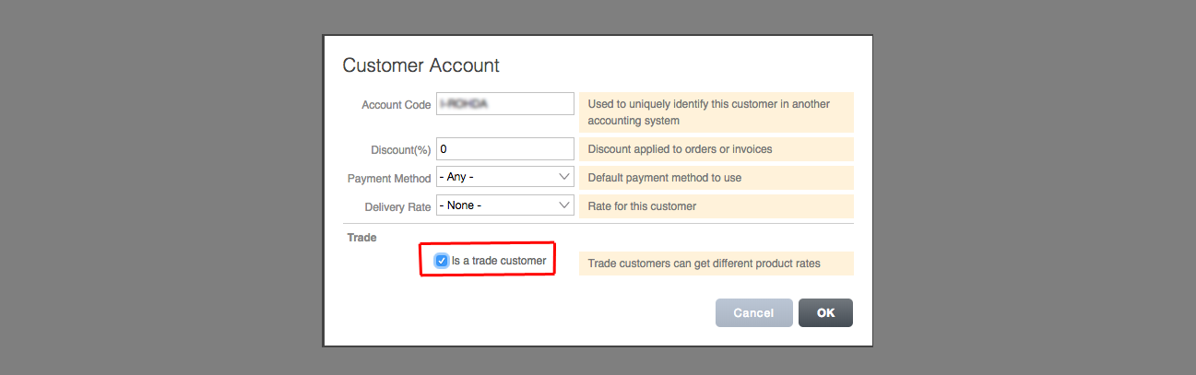Click the Delivery Rate dropdown chevron arrow
Screen dimensions: 1196x375
564,205
